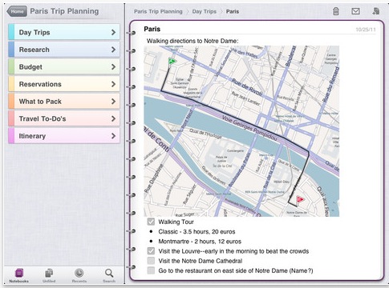
Task: Check the Visit Notre Dame Cathedral box
Action: 151,261
